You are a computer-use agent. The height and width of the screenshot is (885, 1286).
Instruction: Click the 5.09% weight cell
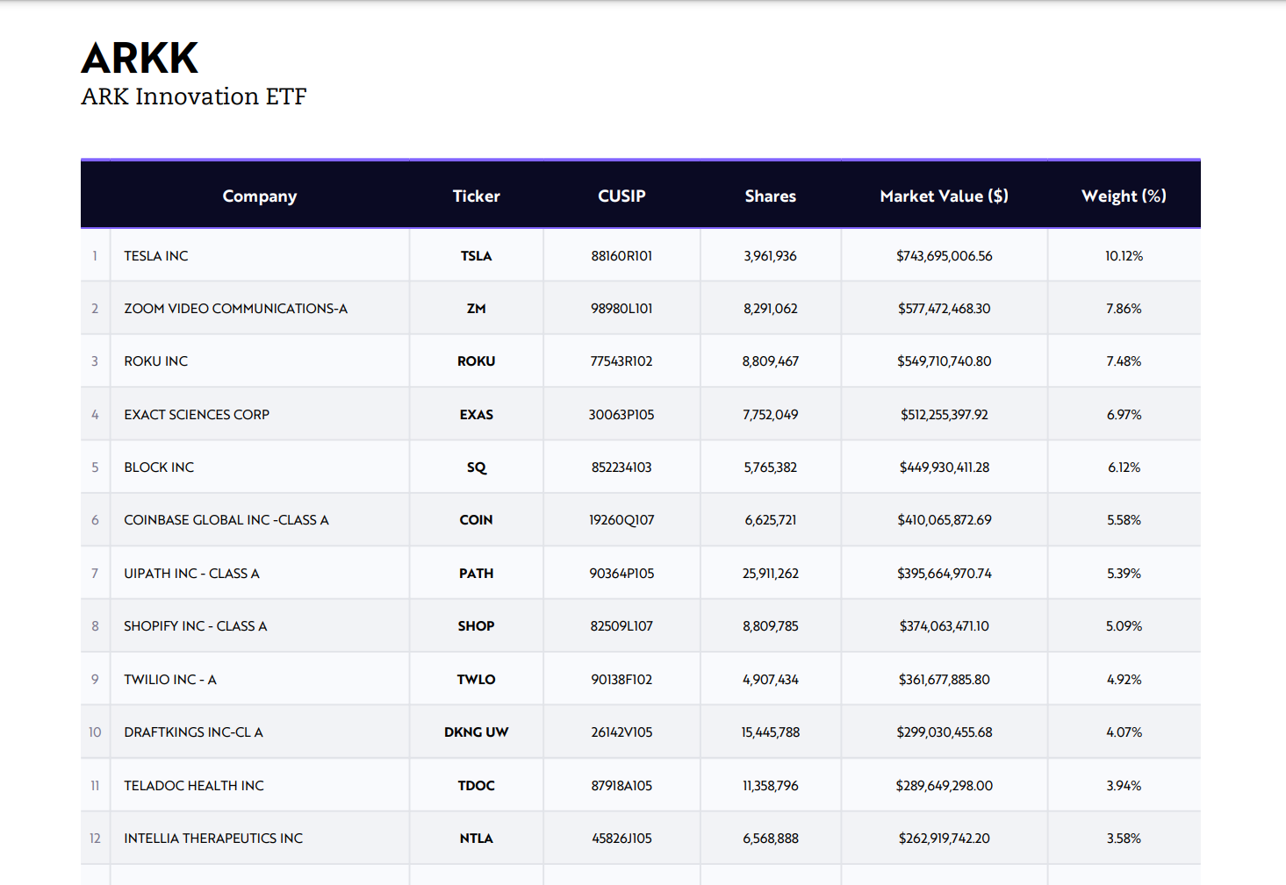[x=1124, y=626]
